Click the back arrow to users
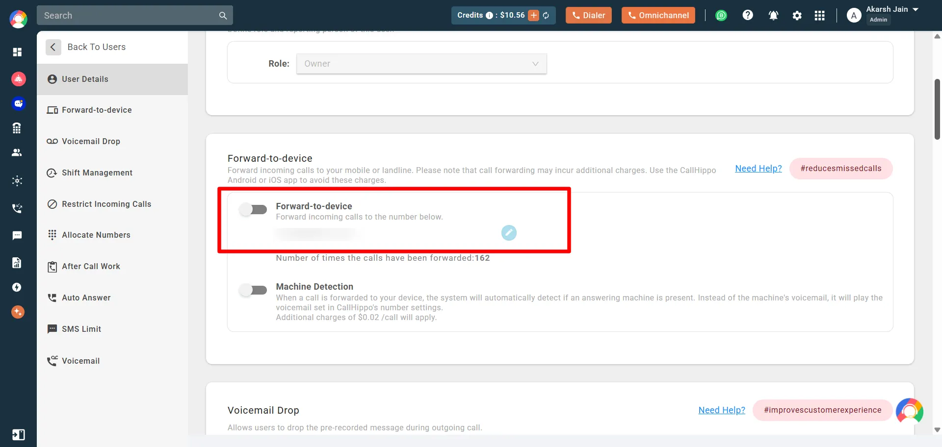This screenshot has height=447, width=942. click(x=53, y=47)
